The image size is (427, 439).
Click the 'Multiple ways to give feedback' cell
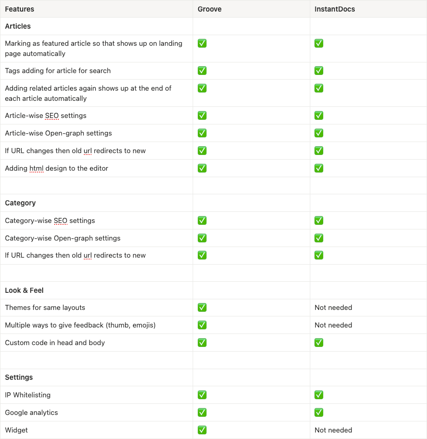point(80,325)
